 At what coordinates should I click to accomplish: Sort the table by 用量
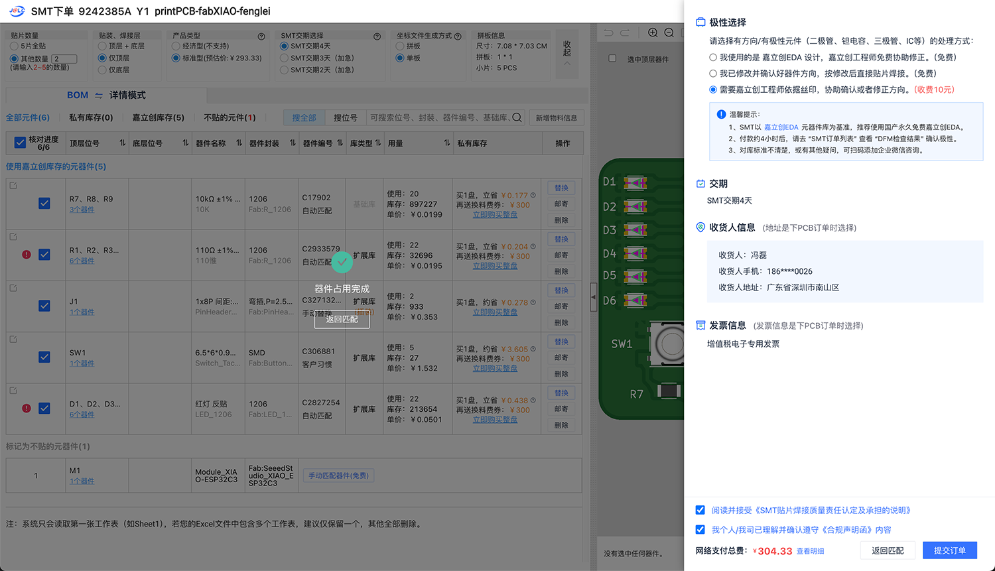(447, 143)
